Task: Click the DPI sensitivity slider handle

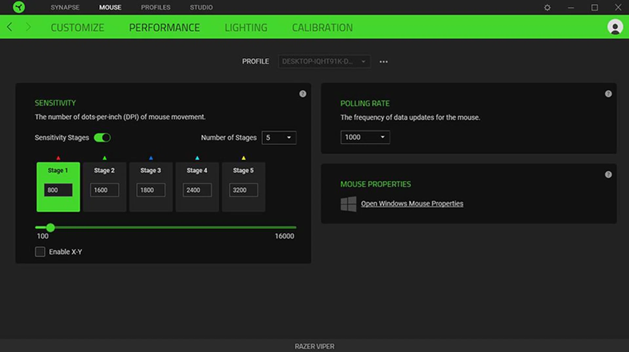Action: 50,228
